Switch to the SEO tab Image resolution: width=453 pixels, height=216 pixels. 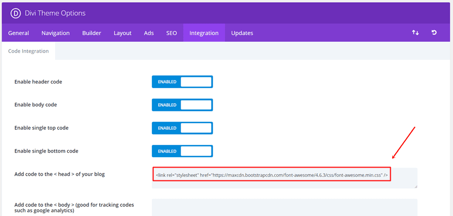[x=171, y=33]
